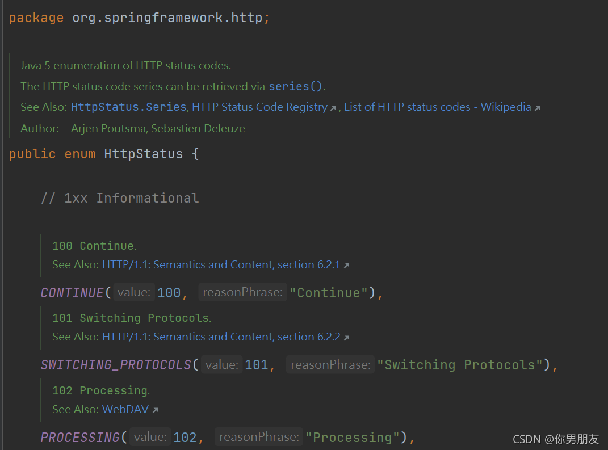Click author names Arjen Poutsma, Sebastien Deleuze
Screen dimensions: 608x450
[x=158, y=128]
